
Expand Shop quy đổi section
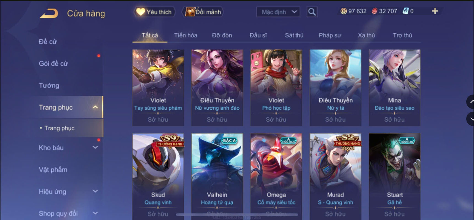pos(95,213)
